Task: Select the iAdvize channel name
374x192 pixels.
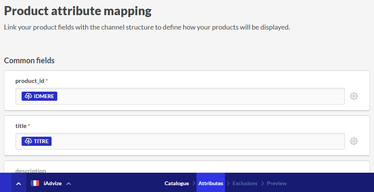Action: pyautogui.click(x=52, y=183)
